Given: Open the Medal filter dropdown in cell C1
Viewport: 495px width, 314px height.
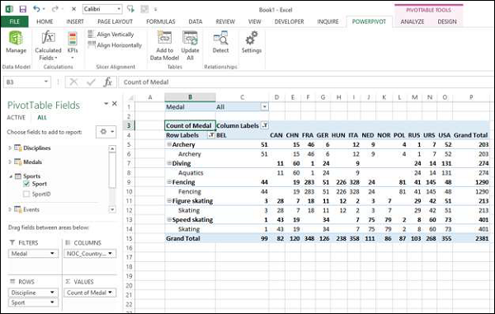Looking at the screenshot, I should click(x=265, y=107).
